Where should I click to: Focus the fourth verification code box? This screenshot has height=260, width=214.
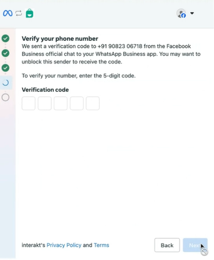point(77,104)
